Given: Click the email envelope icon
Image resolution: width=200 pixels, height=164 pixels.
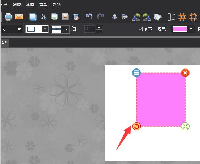Looking at the screenshot, I should point(19,17).
